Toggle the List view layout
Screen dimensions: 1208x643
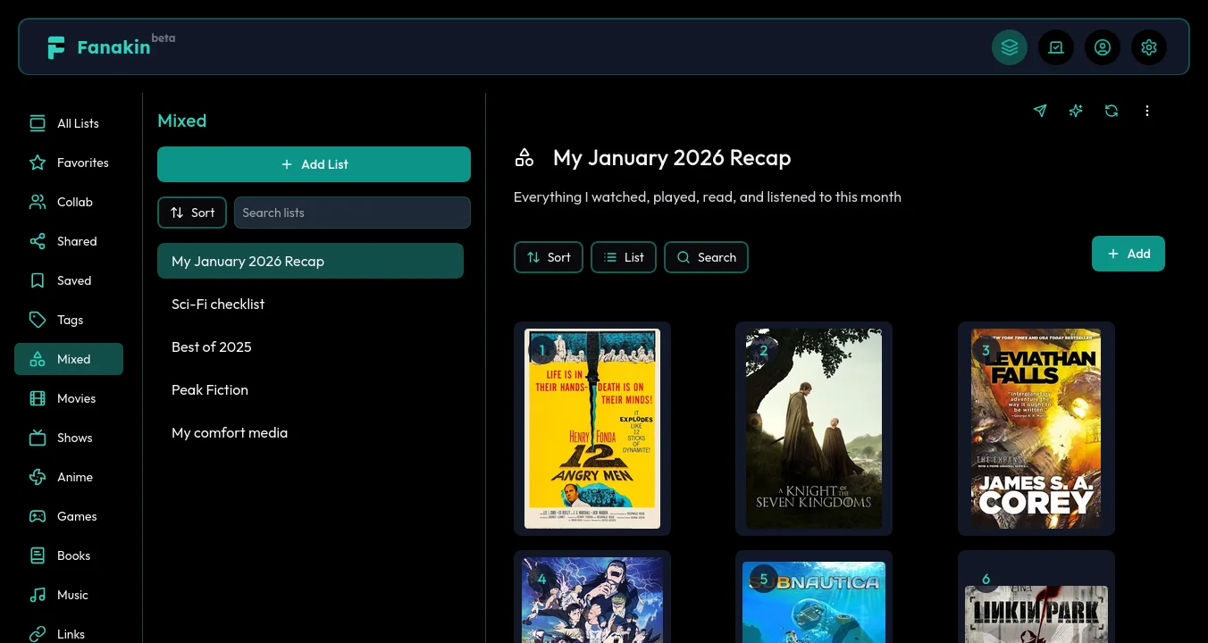[x=623, y=257]
